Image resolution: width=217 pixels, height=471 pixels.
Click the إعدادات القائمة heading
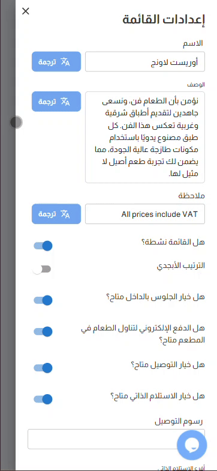[x=164, y=20]
